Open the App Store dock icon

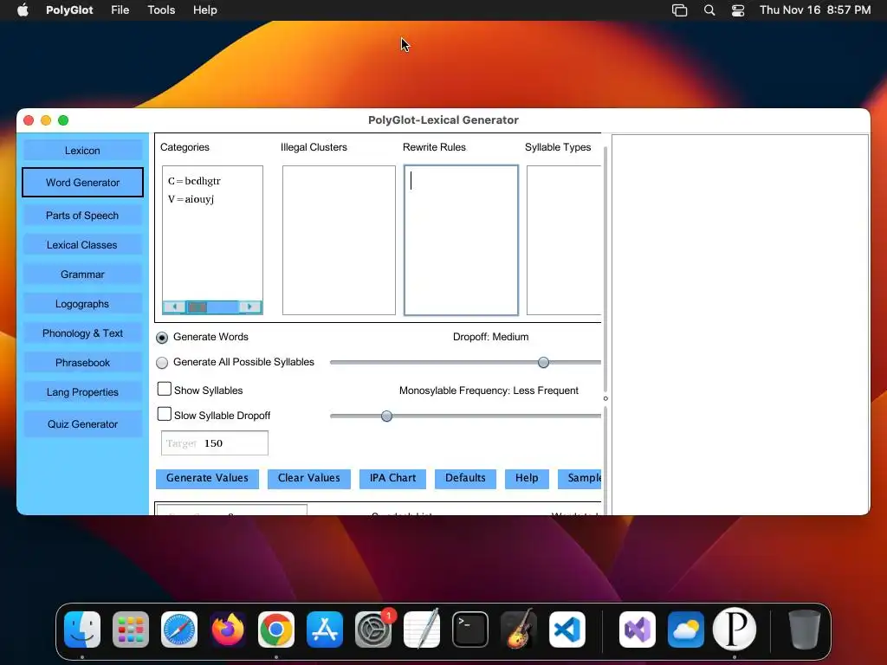(325, 629)
